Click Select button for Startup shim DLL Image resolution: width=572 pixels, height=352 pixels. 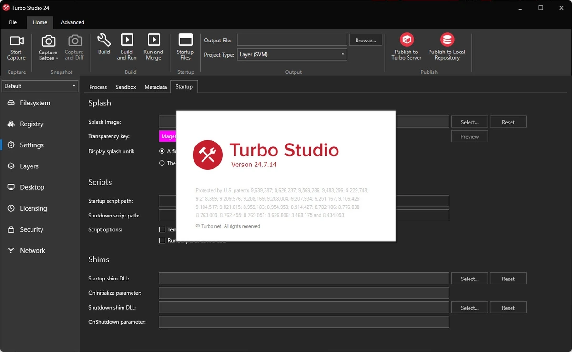pyautogui.click(x=470, y=279)
